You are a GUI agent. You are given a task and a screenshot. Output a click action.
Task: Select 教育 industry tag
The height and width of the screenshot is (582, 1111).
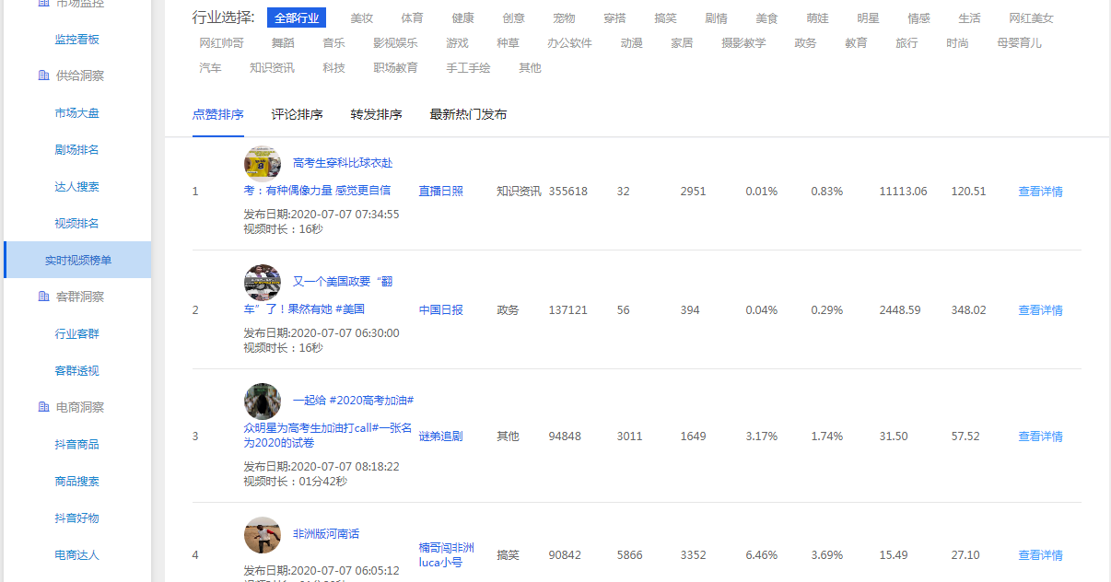(x=857, y=42)
